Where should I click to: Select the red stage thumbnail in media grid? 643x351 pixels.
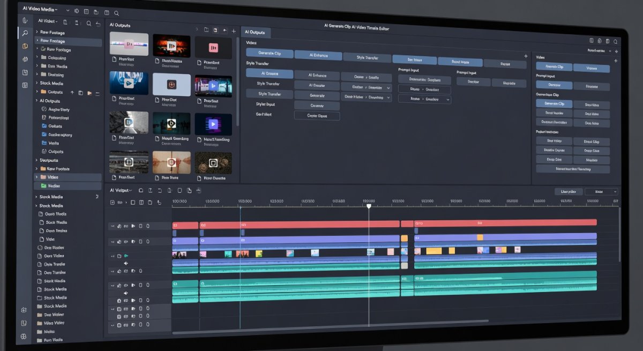pyautogui.click(x=171, y=47)
